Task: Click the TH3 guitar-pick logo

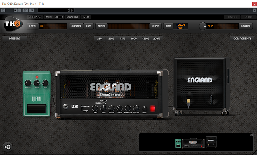Action: pyautogui.click(x=13, y=24)
